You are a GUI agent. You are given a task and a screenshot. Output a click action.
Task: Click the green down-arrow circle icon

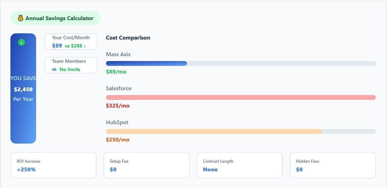tap(22, 42)
